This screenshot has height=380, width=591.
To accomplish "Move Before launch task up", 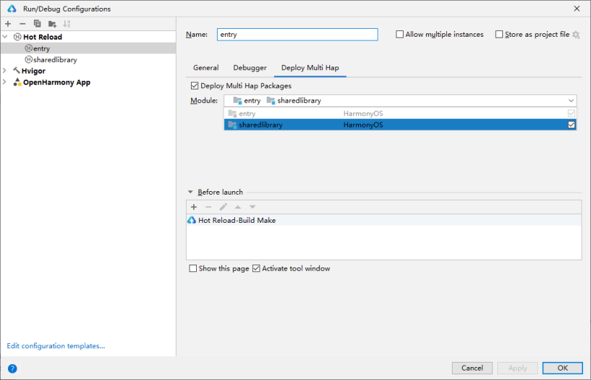I will [x=238, y=207].
